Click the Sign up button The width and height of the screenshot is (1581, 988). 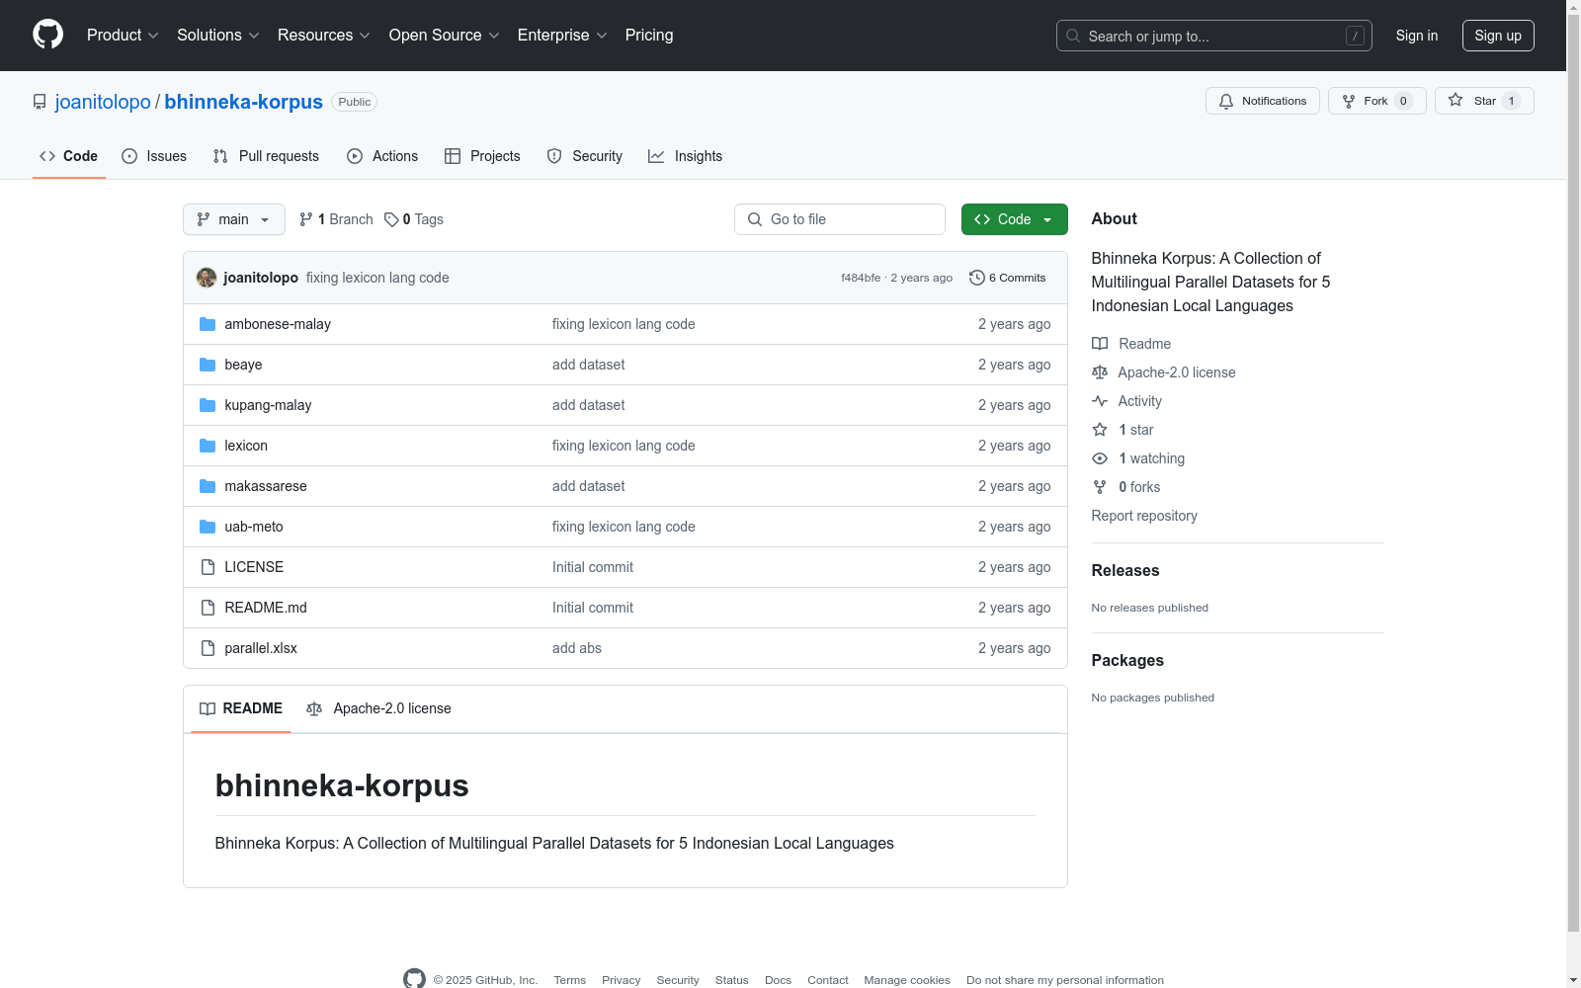pos(1498,36)
